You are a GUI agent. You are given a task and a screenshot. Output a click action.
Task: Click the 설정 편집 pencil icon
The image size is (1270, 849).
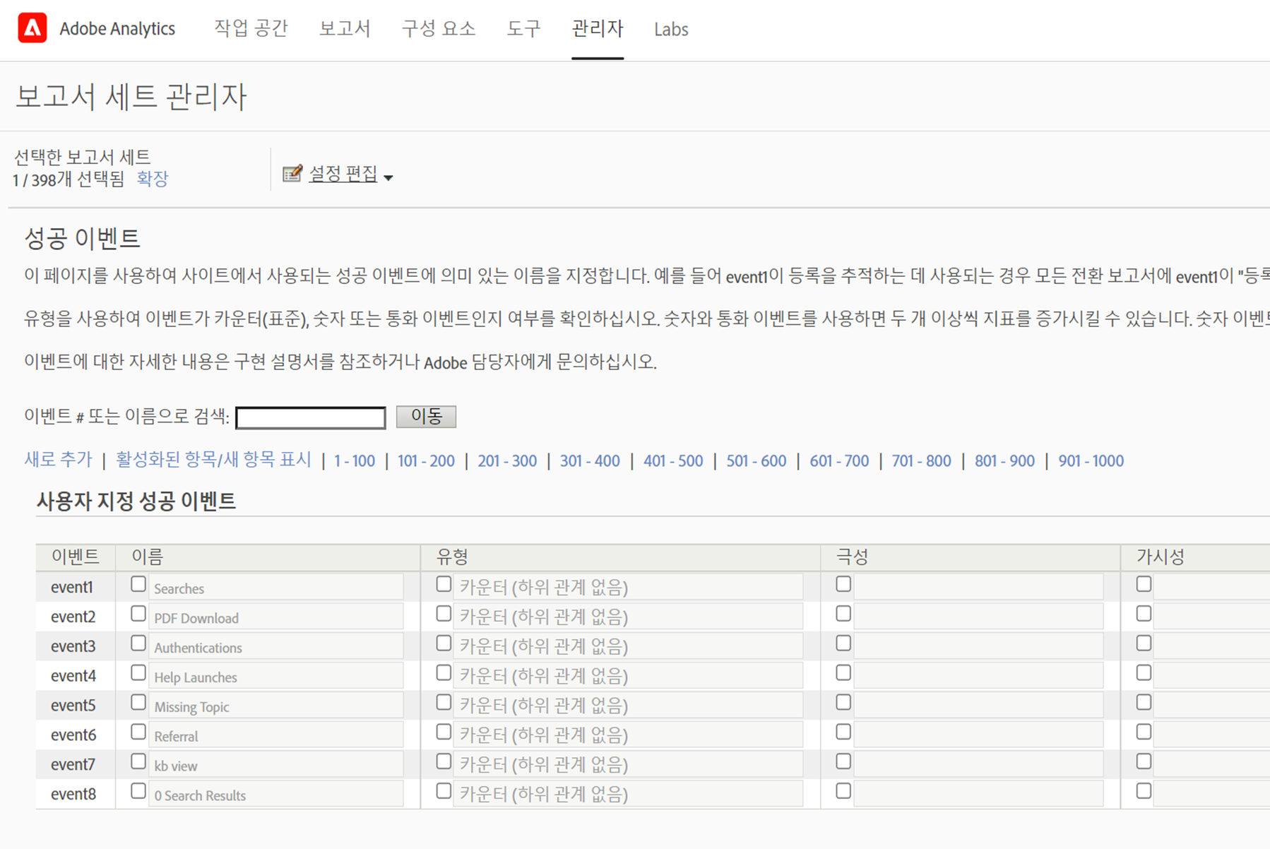292,174
